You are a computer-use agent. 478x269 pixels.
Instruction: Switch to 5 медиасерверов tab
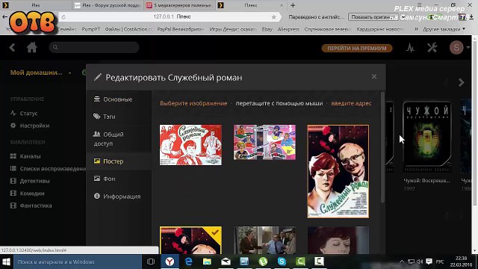point(180,5)
